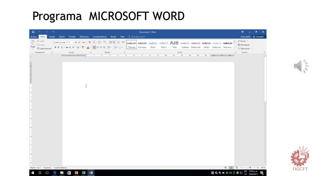Clear all formatting eraser icon
314x176 pixels.
click(90, 42)
